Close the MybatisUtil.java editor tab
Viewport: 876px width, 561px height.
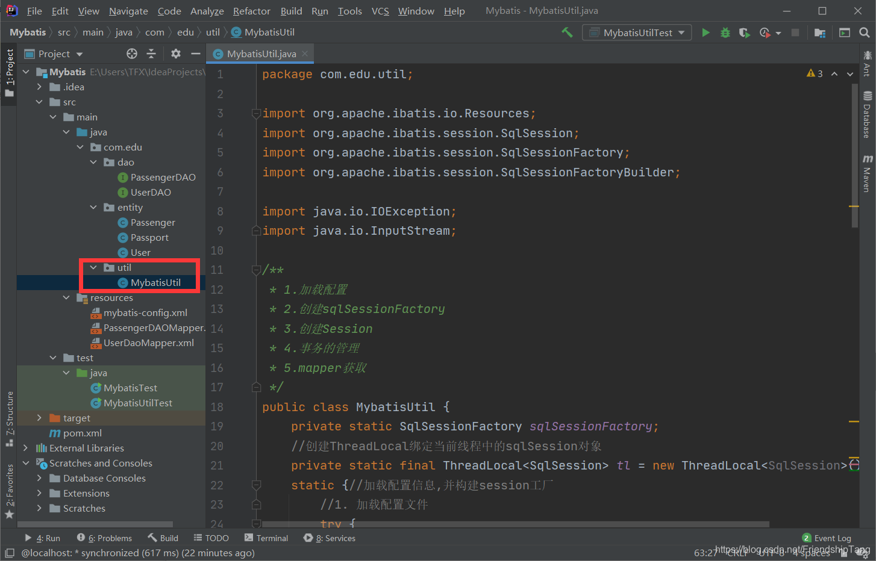pyautogui.click(x=305, y=54)
